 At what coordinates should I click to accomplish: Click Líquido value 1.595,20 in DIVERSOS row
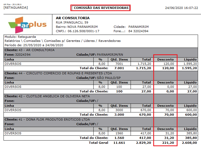click(x=190, y=64)
